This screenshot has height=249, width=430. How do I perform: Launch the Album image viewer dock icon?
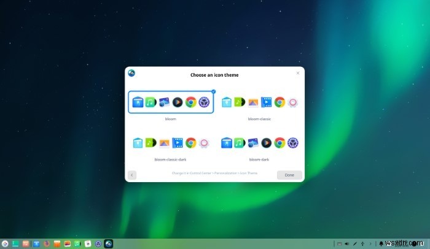(x=67, y=243)
